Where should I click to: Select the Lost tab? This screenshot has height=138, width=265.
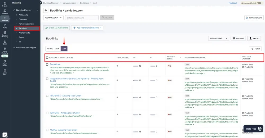point(64,49)
